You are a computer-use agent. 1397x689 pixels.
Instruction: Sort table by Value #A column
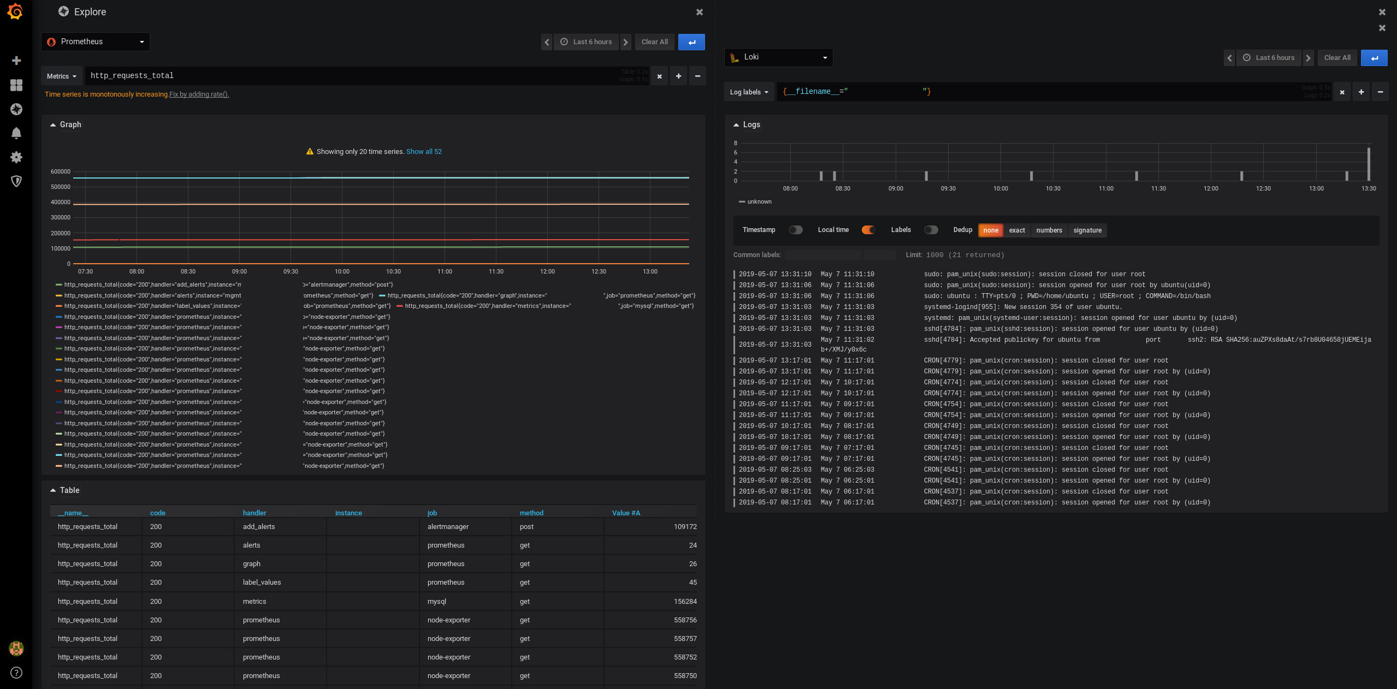point(626,513)
